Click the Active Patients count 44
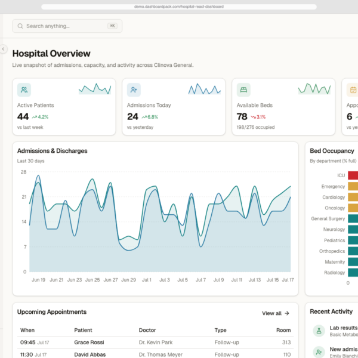Image resolution: width=358 pixels, height=358 pixels. coord(23,117)
